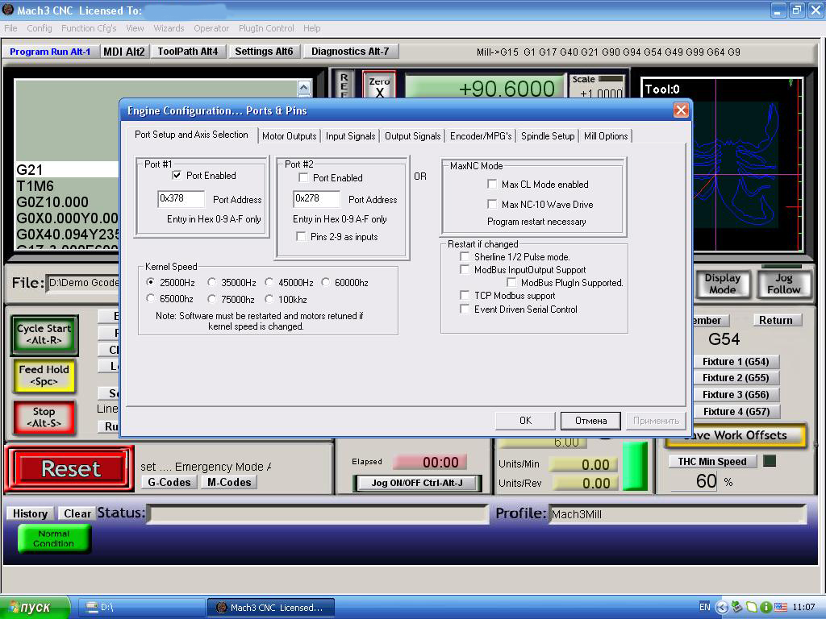
Task: Open Diagnostics Alt-7 screen
Action: [350, 51]
